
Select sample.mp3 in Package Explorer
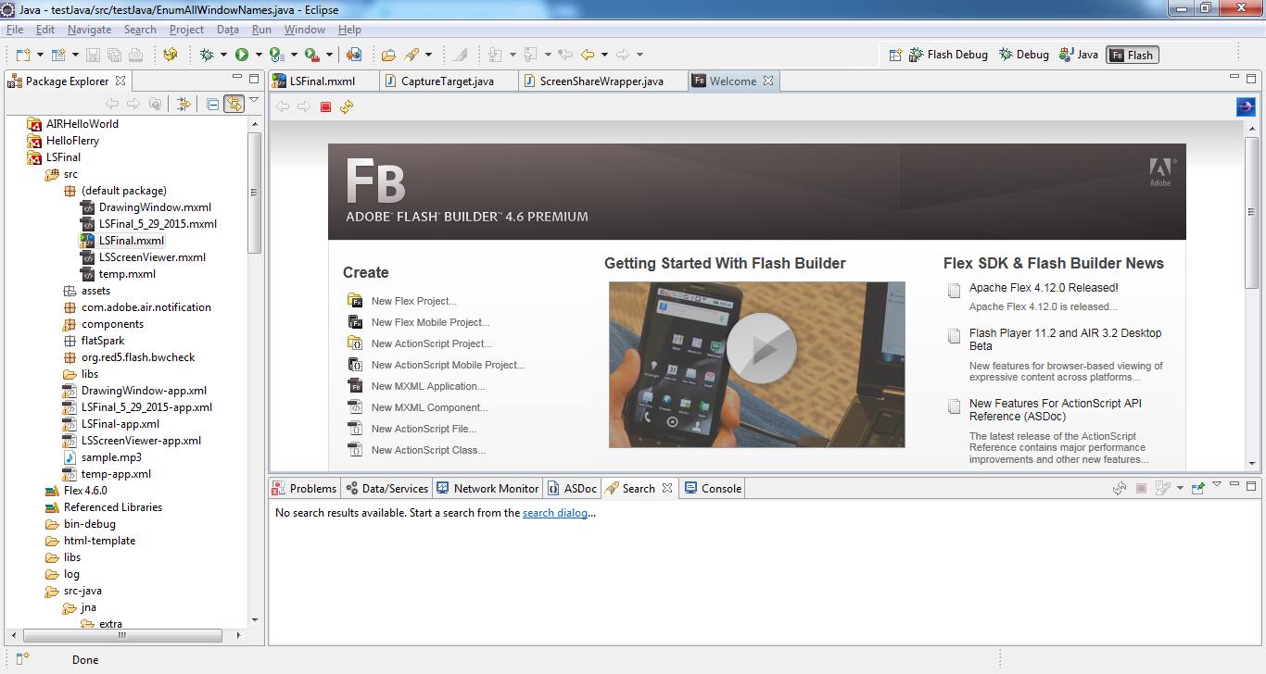[111, 457]
